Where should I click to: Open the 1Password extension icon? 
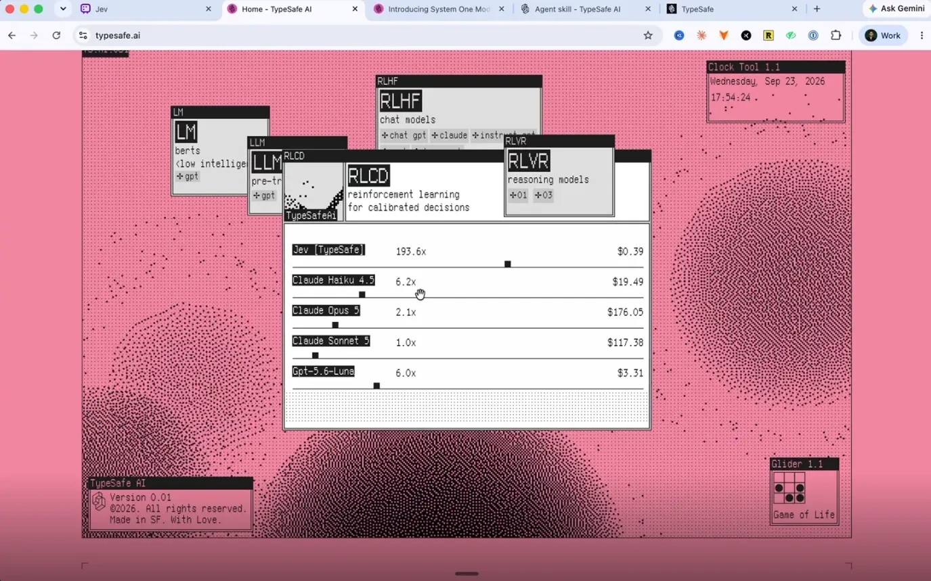pos(813,36)
